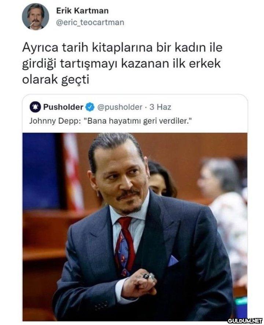This screenshot has width=264, height=325.
Task: Select the 'Ayrıca tarih kitaplarına' tweet text
Action: tap(122, 63)
